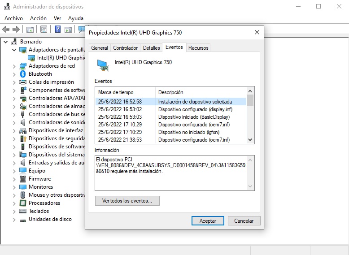
Task: Click the Bluetooth device category icon
Action: pyautogui.click(x=23, y=74)
